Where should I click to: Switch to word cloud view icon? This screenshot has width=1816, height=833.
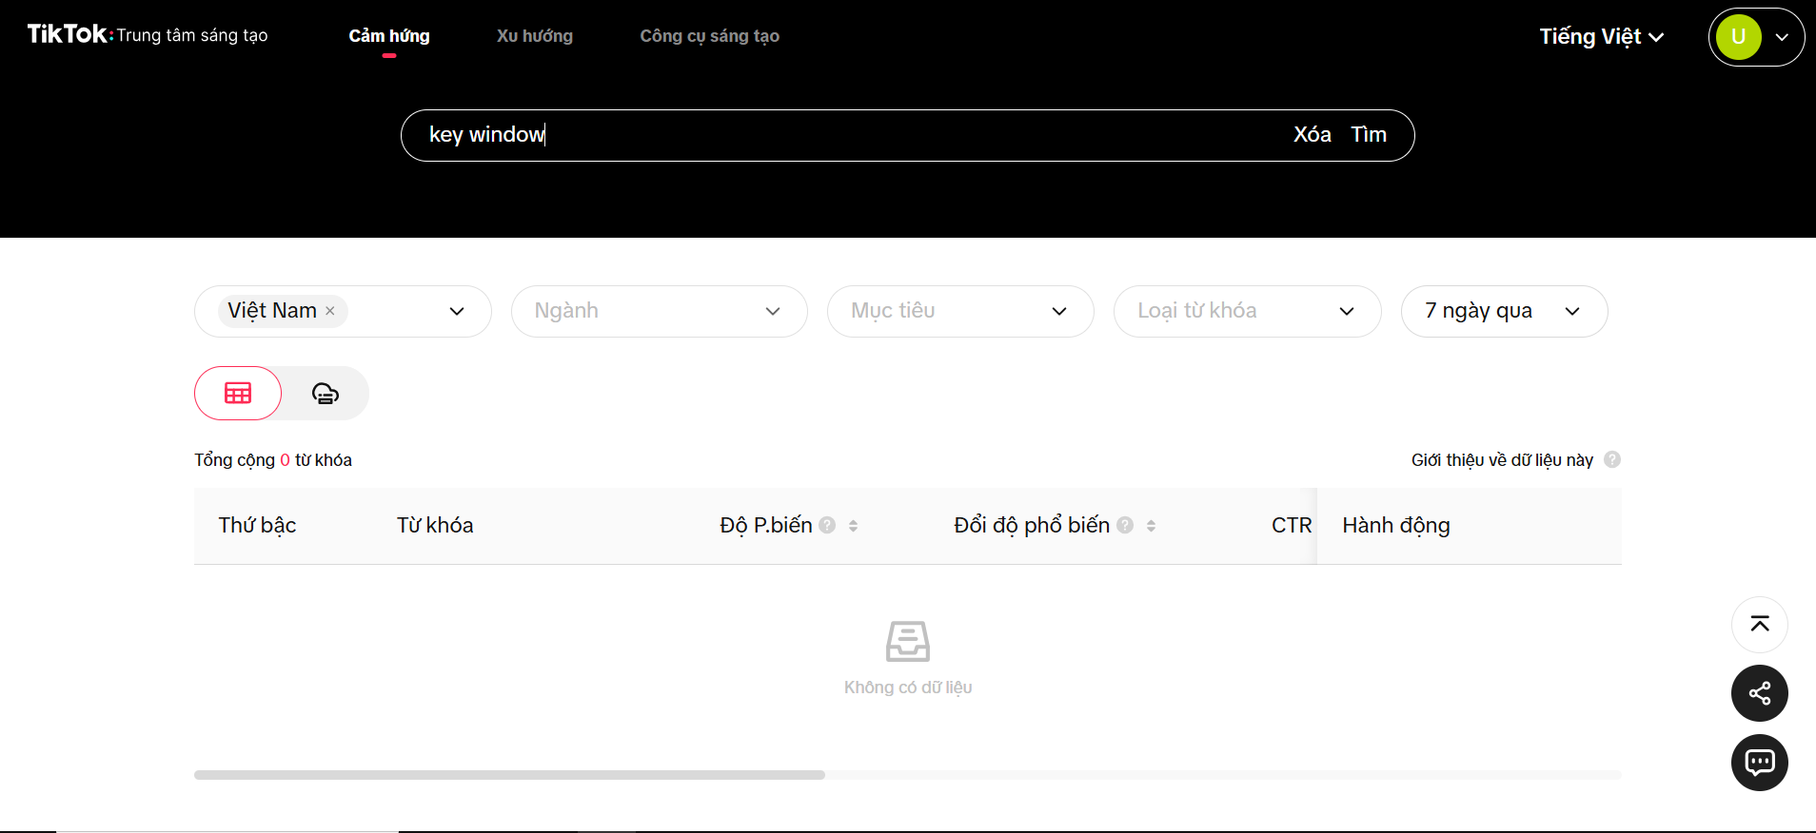click(x=326, y=394)
